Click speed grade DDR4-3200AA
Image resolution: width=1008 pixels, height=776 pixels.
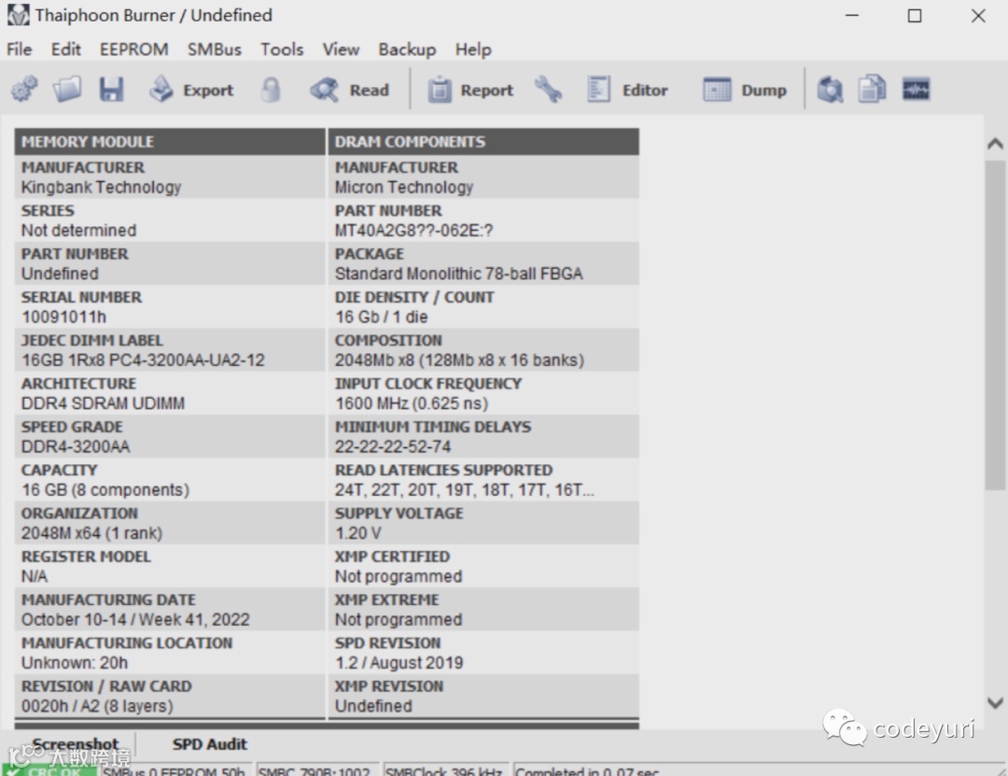[76, 446]
